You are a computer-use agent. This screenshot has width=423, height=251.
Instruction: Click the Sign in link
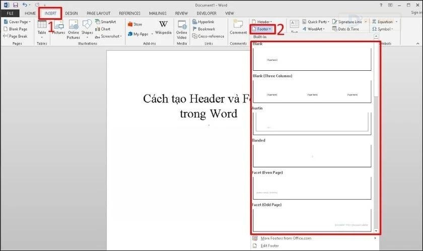pyautogui.click(x=416, y=13)
